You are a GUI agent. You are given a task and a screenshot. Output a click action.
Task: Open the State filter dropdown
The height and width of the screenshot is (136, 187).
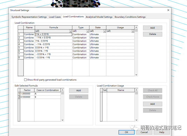[105, 31]
